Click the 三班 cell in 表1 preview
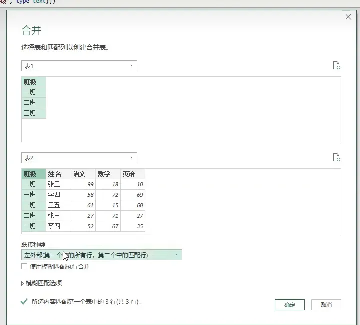Image resolution: width=360 pixels, height=325 pixels. point(34,113)
